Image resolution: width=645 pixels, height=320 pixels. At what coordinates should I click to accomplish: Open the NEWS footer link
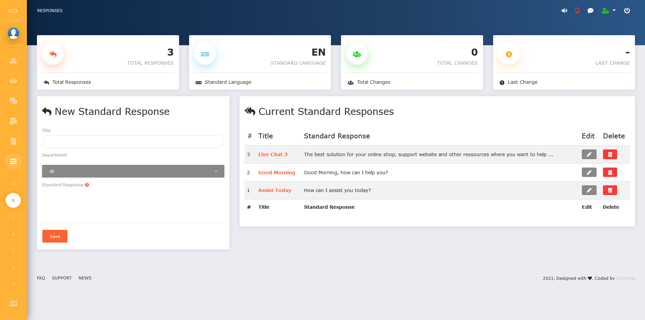pos(85,278)
